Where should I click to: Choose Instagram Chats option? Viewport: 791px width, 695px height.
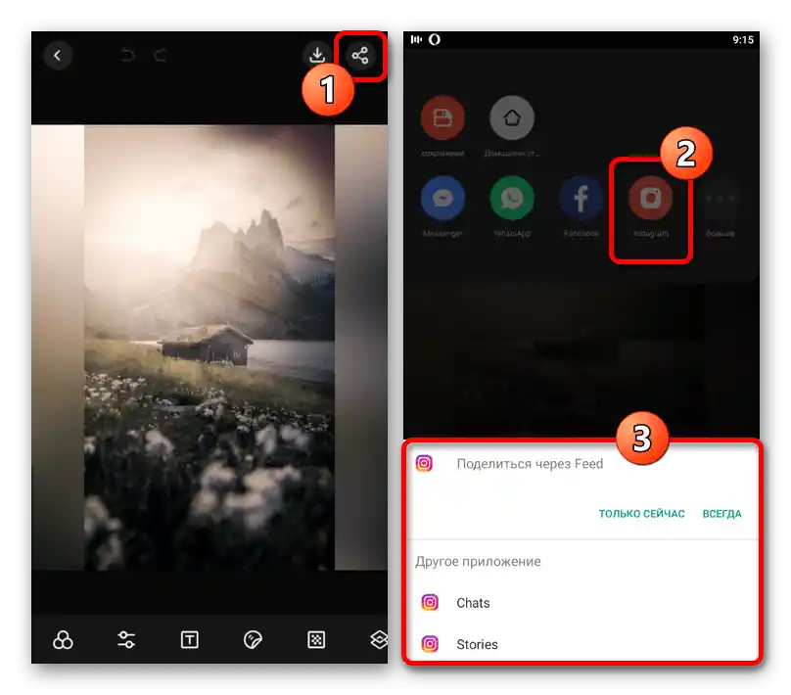[x=582, y=603]
